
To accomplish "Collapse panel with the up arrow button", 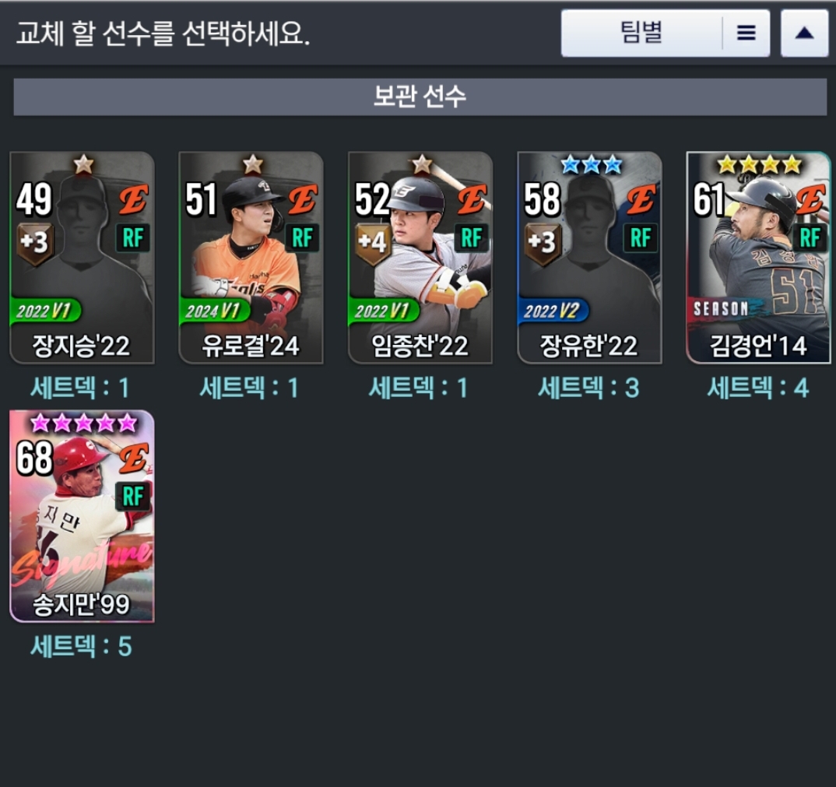I will point(805,33).
